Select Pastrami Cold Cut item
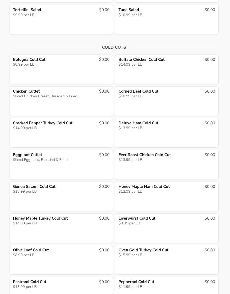This screenshot has width=230, height=294. 61,286
